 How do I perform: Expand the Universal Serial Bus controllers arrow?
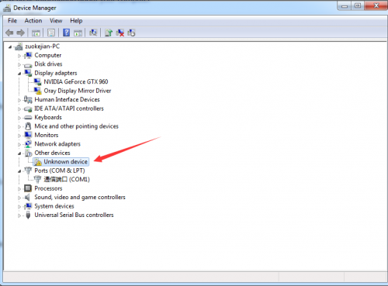(19, 215)
